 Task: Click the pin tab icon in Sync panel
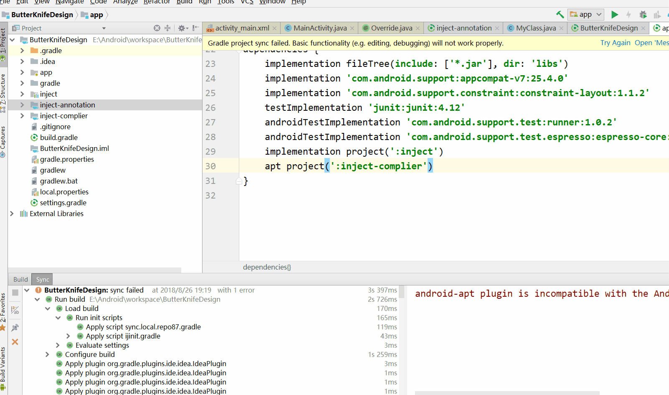coord(15,328)
